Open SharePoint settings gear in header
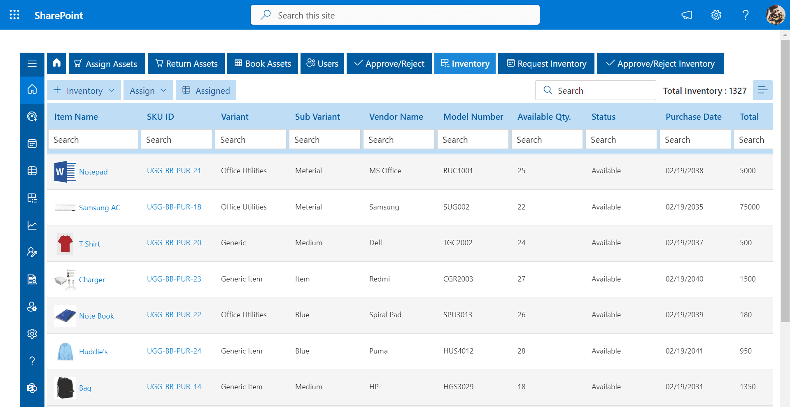The width and height of the screenshot is (790, 407). click(x=716, y=15)
